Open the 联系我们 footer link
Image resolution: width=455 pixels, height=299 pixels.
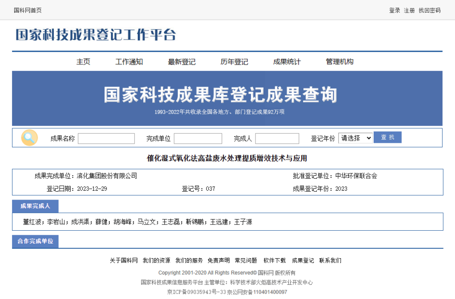click(330, 260)
